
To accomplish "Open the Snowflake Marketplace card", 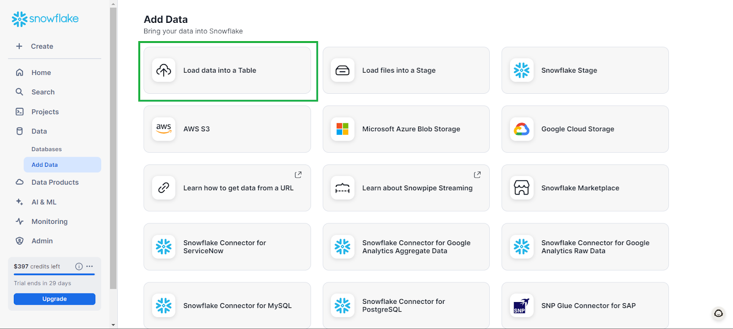I will tap(585, 188).
